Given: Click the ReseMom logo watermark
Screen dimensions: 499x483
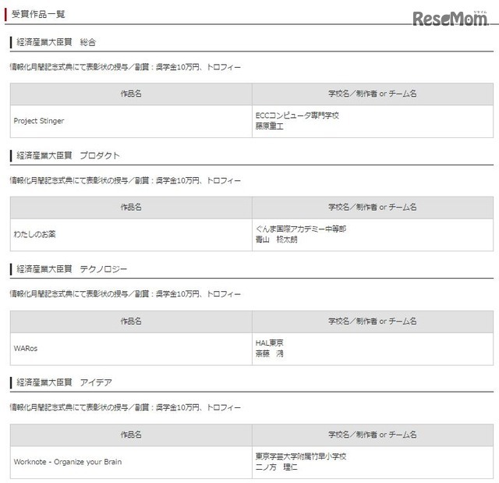Looking at the screenshot, I should (x=450, y=19).
